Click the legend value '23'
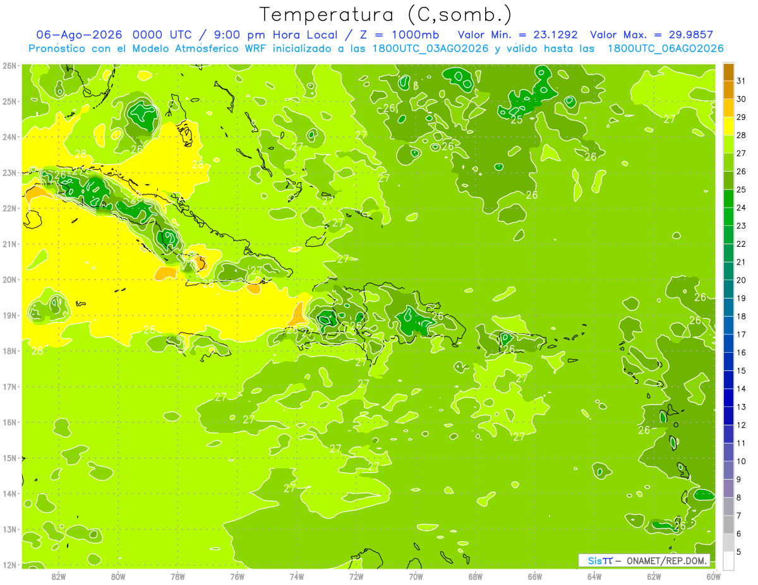This screenshot has width=758, height=585. 742,226
